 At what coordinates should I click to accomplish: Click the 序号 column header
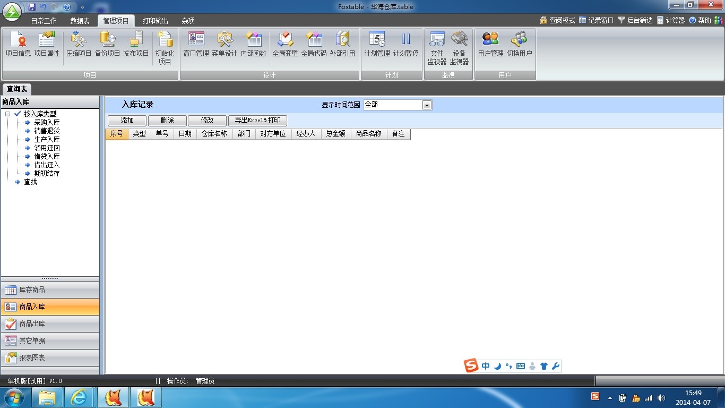pos(117,134)
